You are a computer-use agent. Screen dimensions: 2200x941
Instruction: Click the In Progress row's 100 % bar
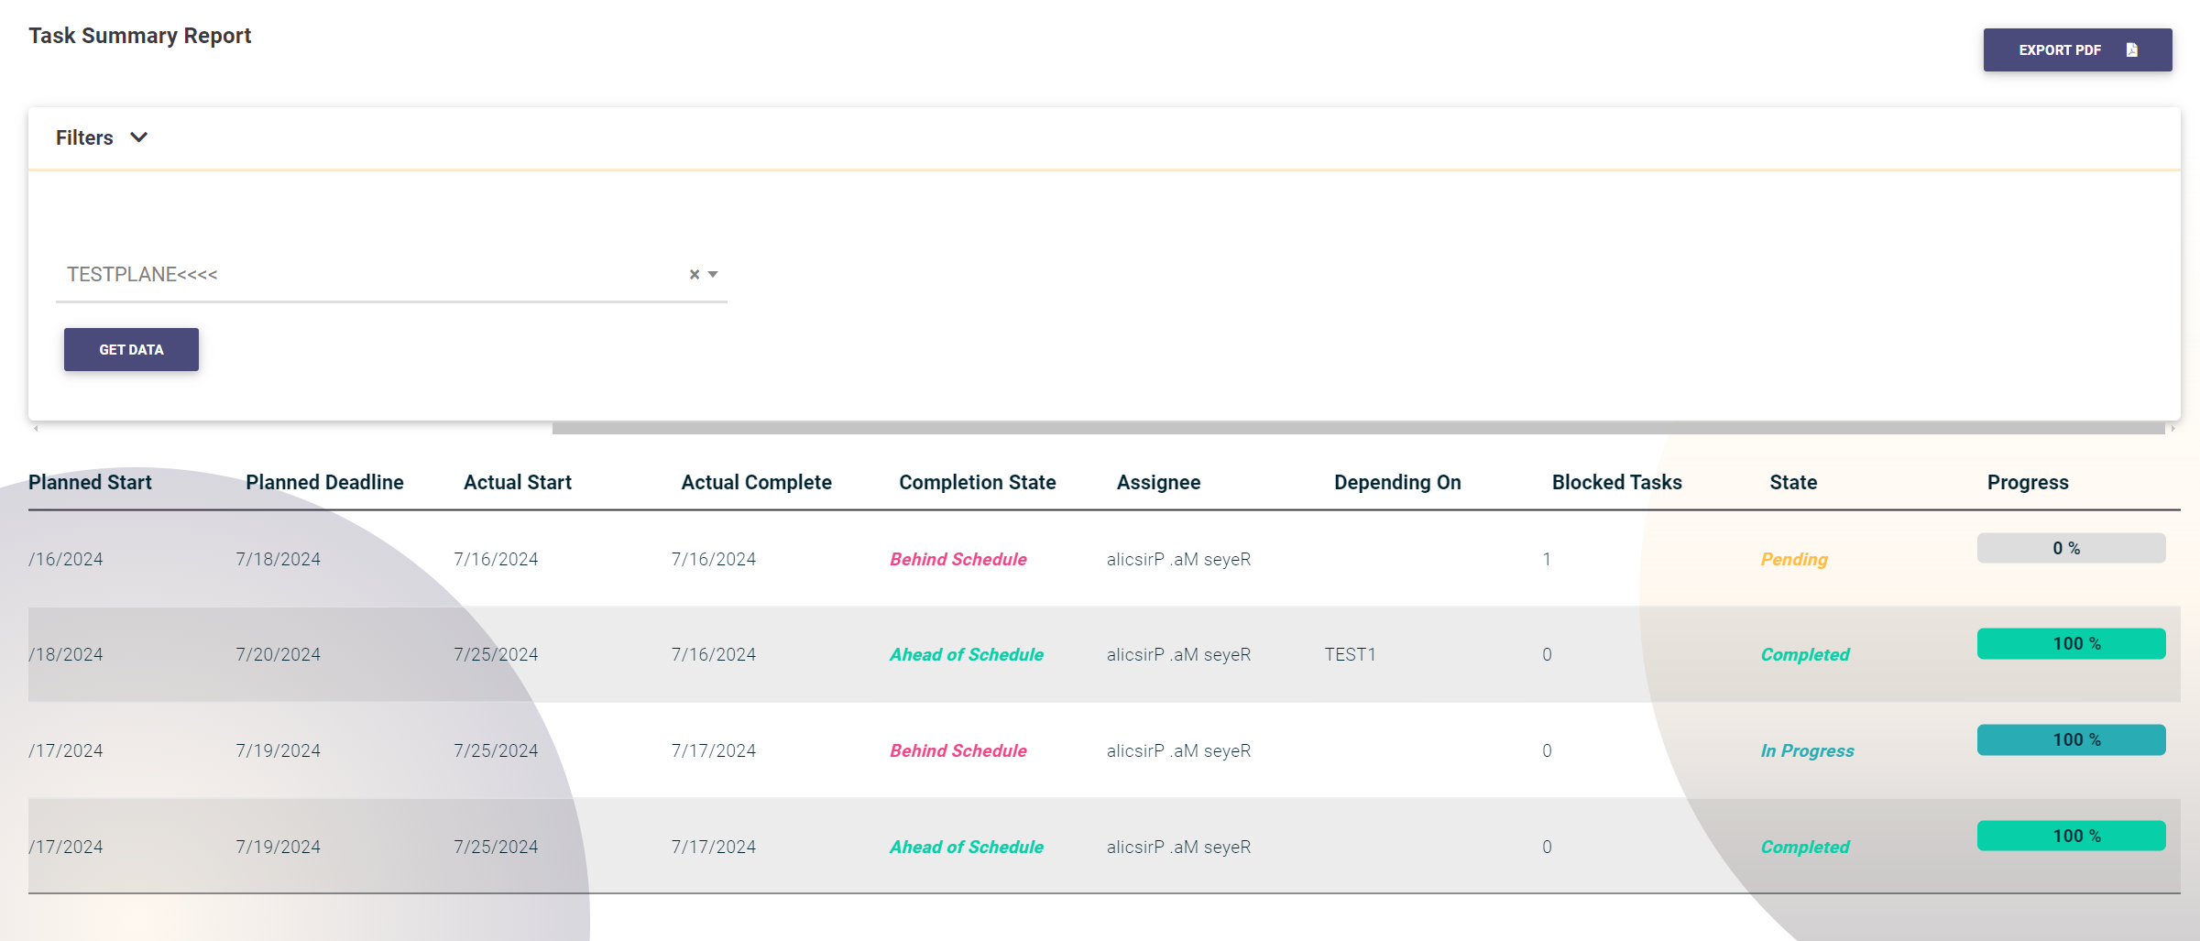coord(2071,739)
